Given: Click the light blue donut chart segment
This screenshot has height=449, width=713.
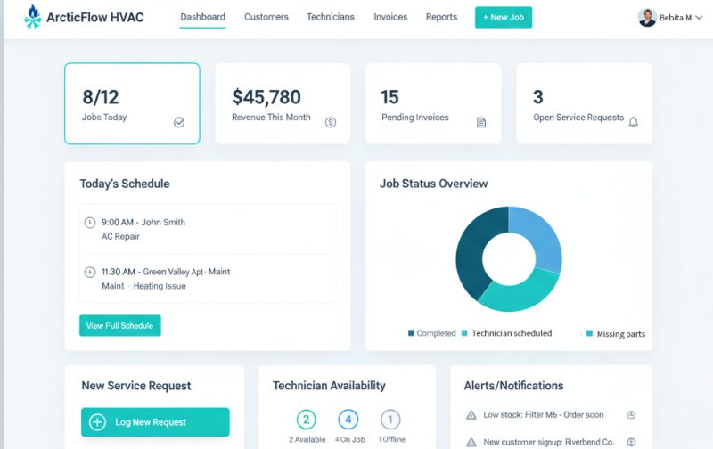Looking at the screenshot, I should click(541, 236).
